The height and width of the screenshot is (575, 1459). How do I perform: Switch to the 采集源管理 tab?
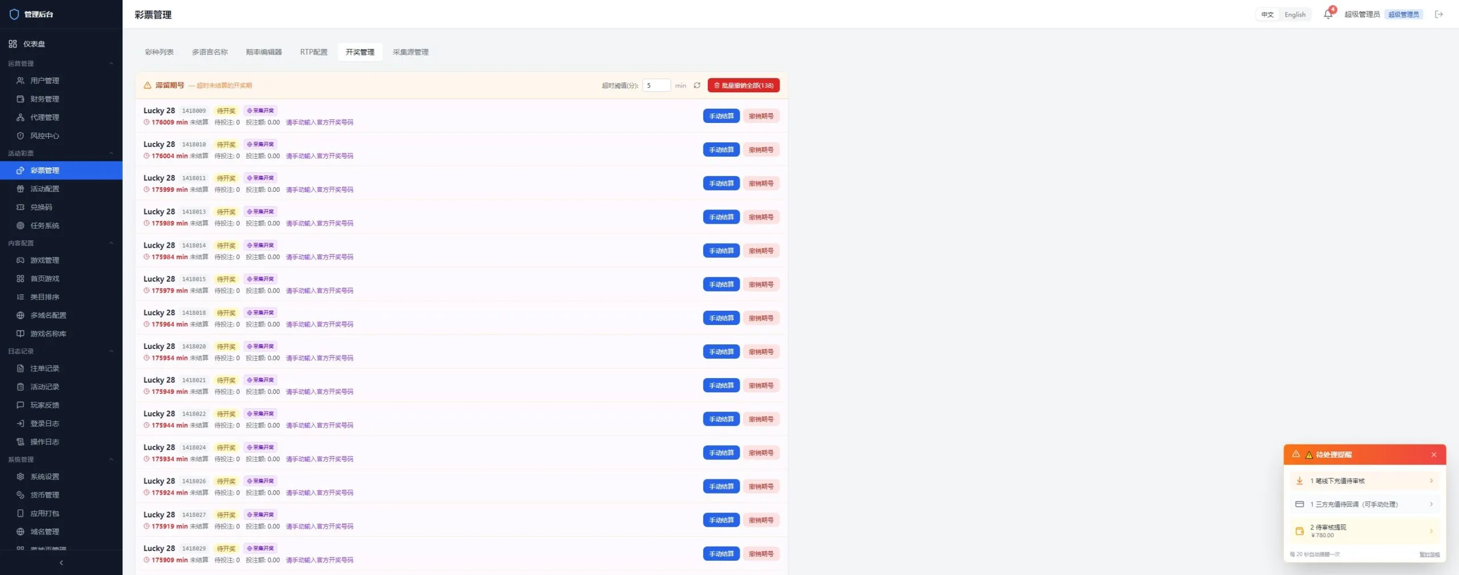click(410, 52)
